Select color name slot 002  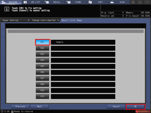coord(42,48)
